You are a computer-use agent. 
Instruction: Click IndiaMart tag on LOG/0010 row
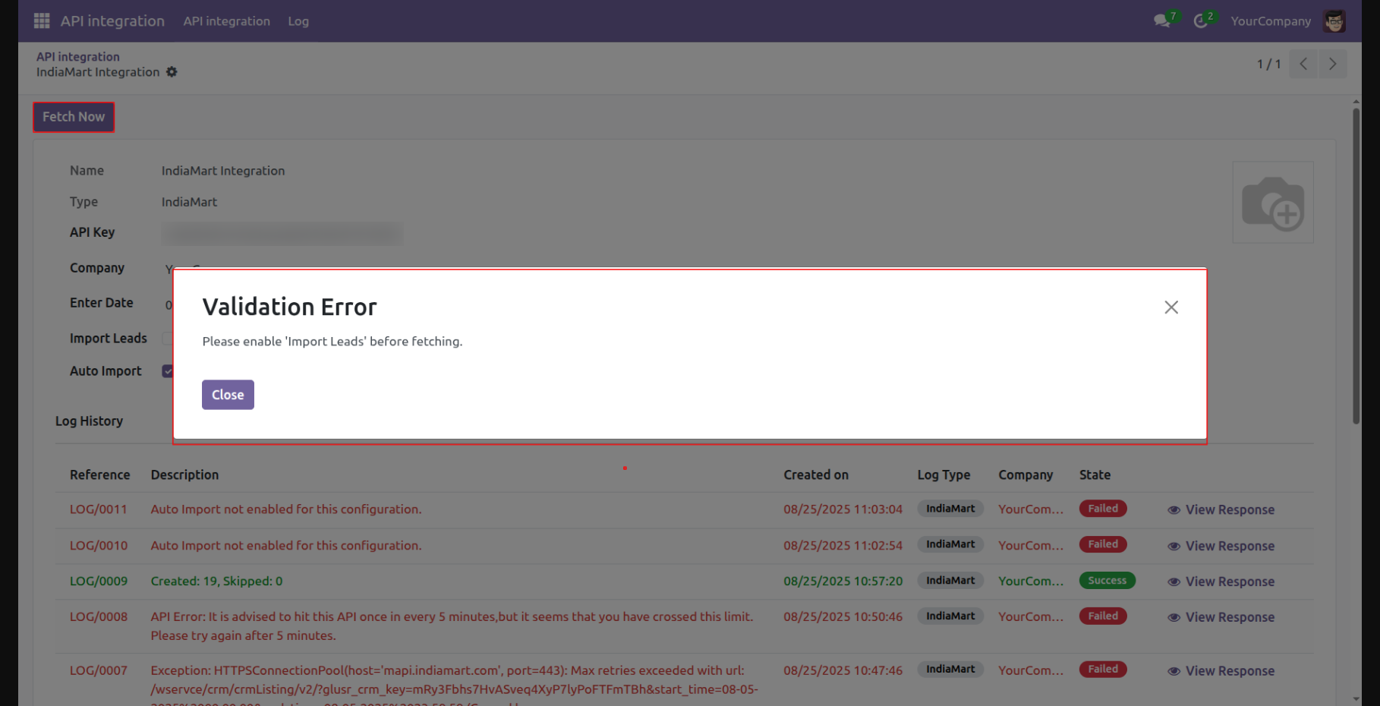pos(950,544)
